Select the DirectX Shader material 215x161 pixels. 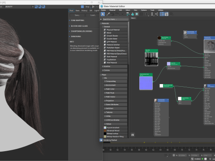pos(115,36)
